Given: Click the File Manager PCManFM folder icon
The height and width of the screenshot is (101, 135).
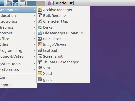Looking at the screenshot, I should tap(40, 33).
